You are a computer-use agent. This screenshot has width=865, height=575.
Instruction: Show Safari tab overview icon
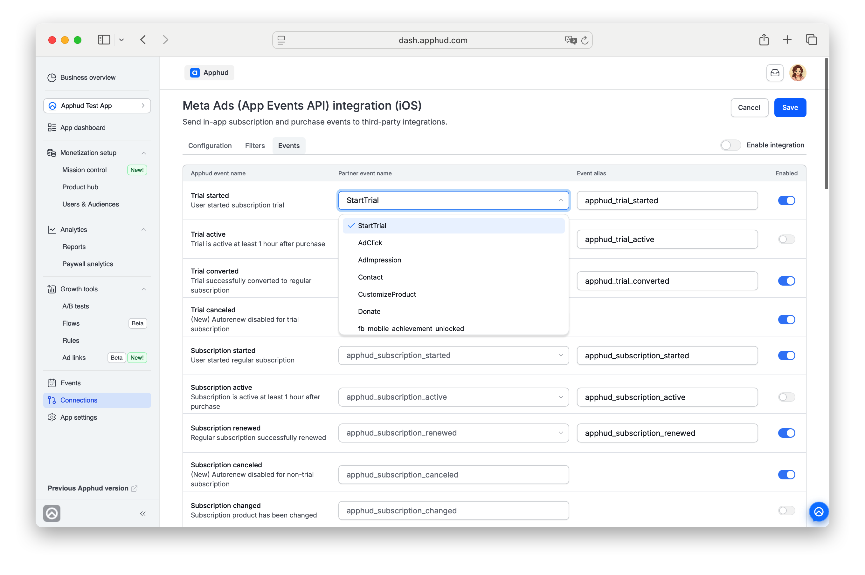[x=811, y=40]
